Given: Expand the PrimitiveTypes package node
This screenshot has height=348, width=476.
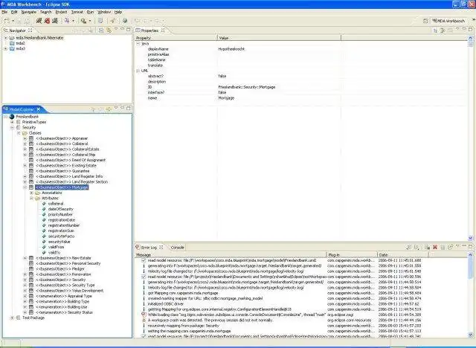Looking at the screenshot, I should (x=12, y=122).
